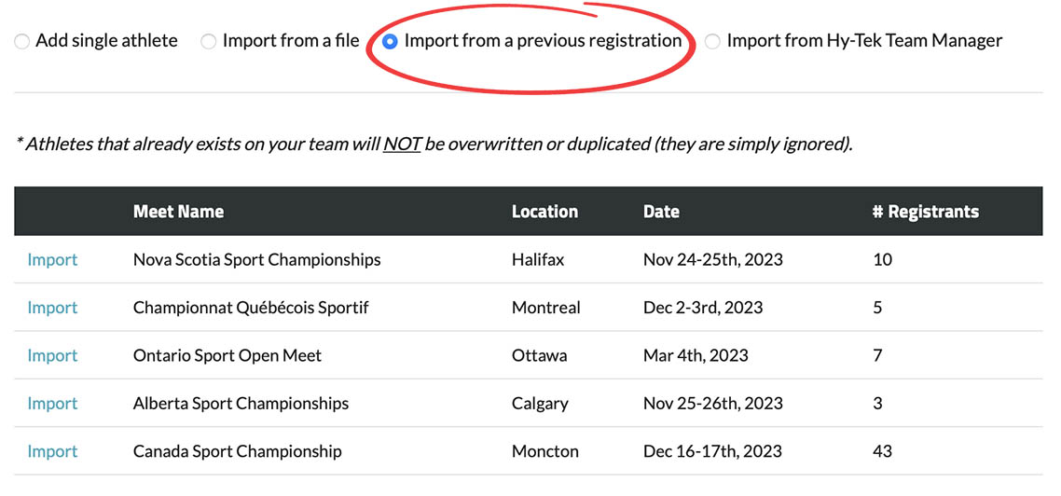This screenshot has width=1061, height=496.
Task: Click the Canada Sport Championship meet name
Action: [x=237, y=451]
